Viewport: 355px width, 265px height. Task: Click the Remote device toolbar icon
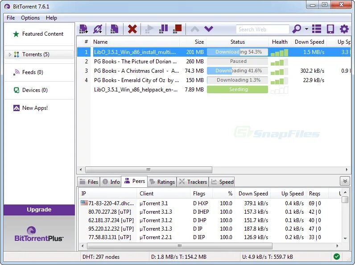tap(330, 29)
